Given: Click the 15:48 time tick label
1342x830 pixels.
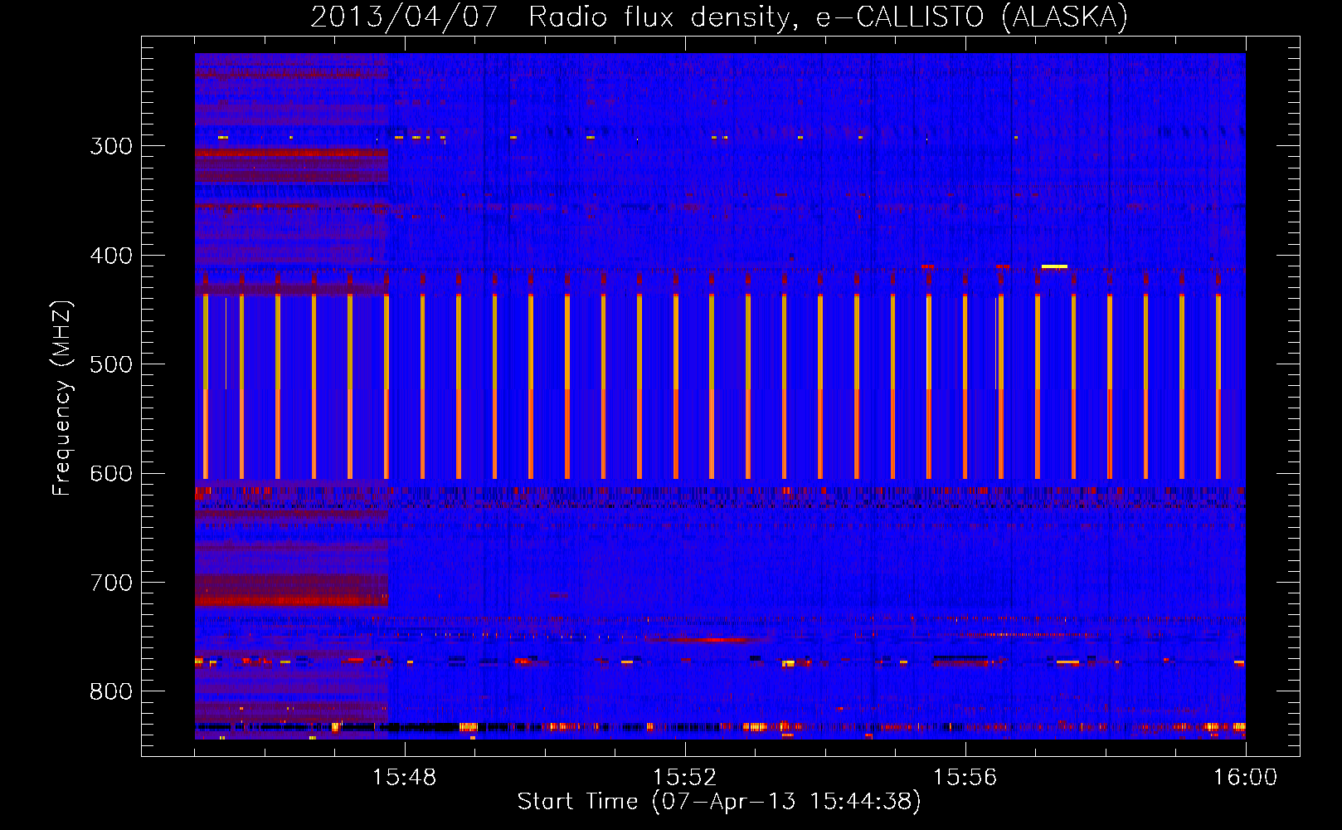Looking at the screenshot, I should coord(404,778).
